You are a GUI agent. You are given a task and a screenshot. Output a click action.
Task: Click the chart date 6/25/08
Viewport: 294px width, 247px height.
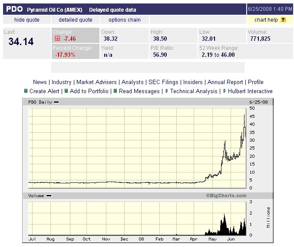[258, 102]
